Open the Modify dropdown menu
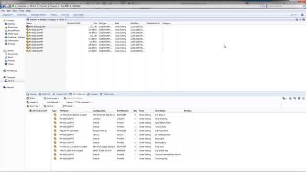The height and width of the screenshot is (172, 306). 44,20
